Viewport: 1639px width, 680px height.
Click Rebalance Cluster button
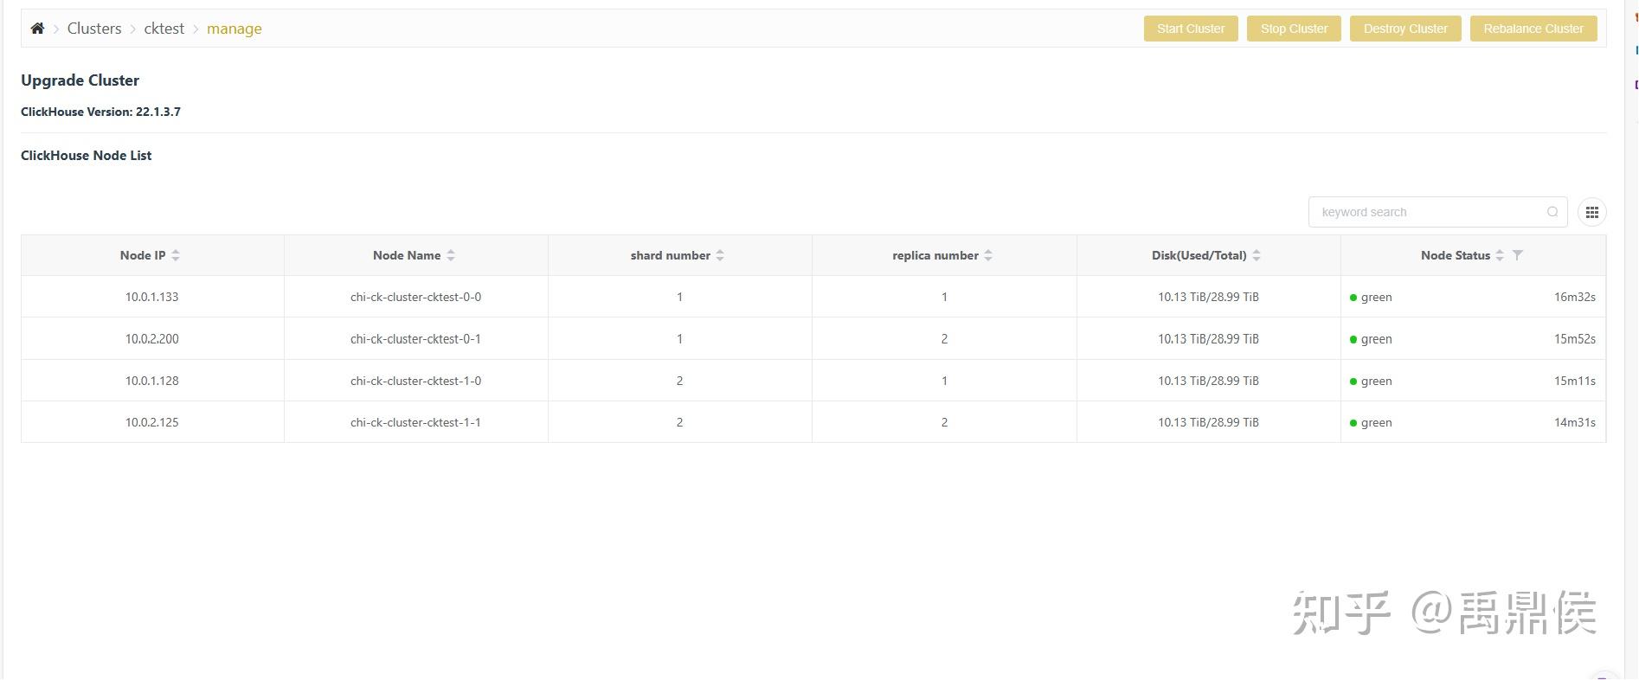pos(1533,29)
